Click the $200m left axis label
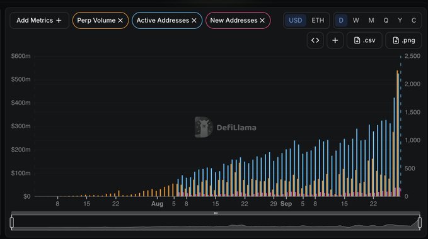This screenshot has width=428, height=239. click(21, 150)
